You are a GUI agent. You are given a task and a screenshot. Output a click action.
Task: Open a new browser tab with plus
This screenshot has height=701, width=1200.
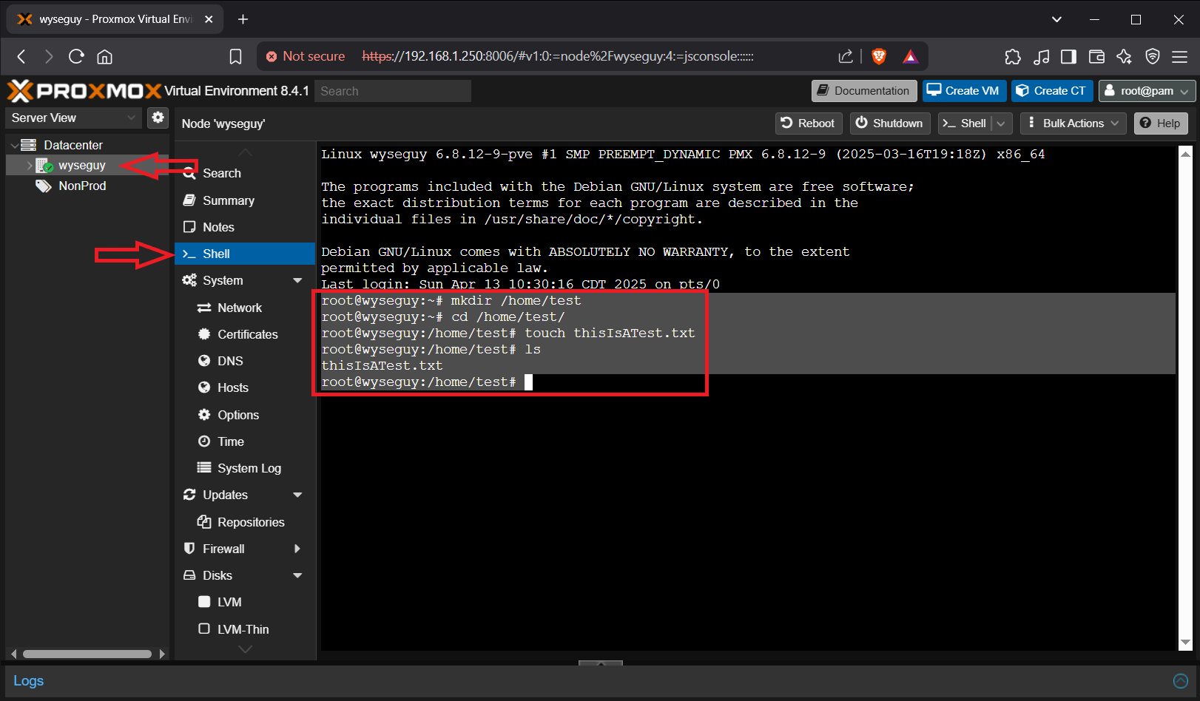pyautogui.click(x=243, y=19)
